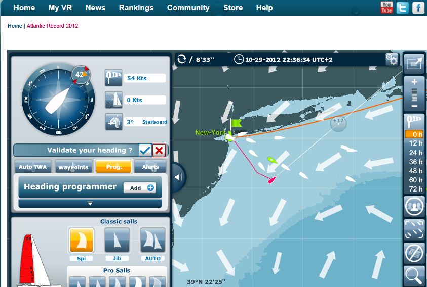This screenshot has height=287, width=427.
Task: Open the Twitter bird icon
Action: 402,8
